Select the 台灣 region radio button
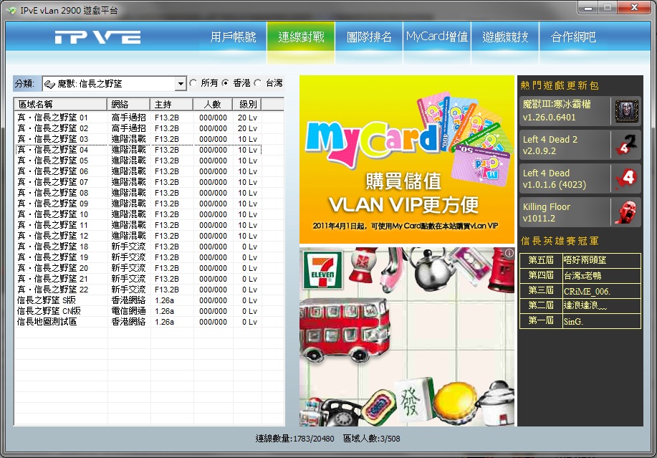The image size is (657, 458). click(259, 83)
